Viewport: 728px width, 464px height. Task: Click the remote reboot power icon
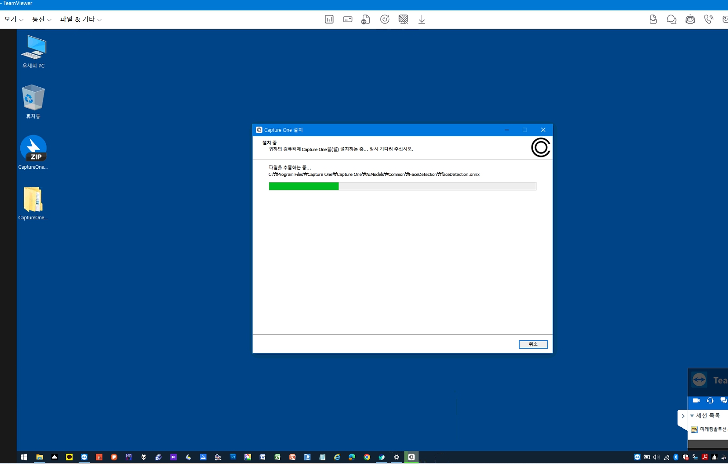click(x=385, y=19)
